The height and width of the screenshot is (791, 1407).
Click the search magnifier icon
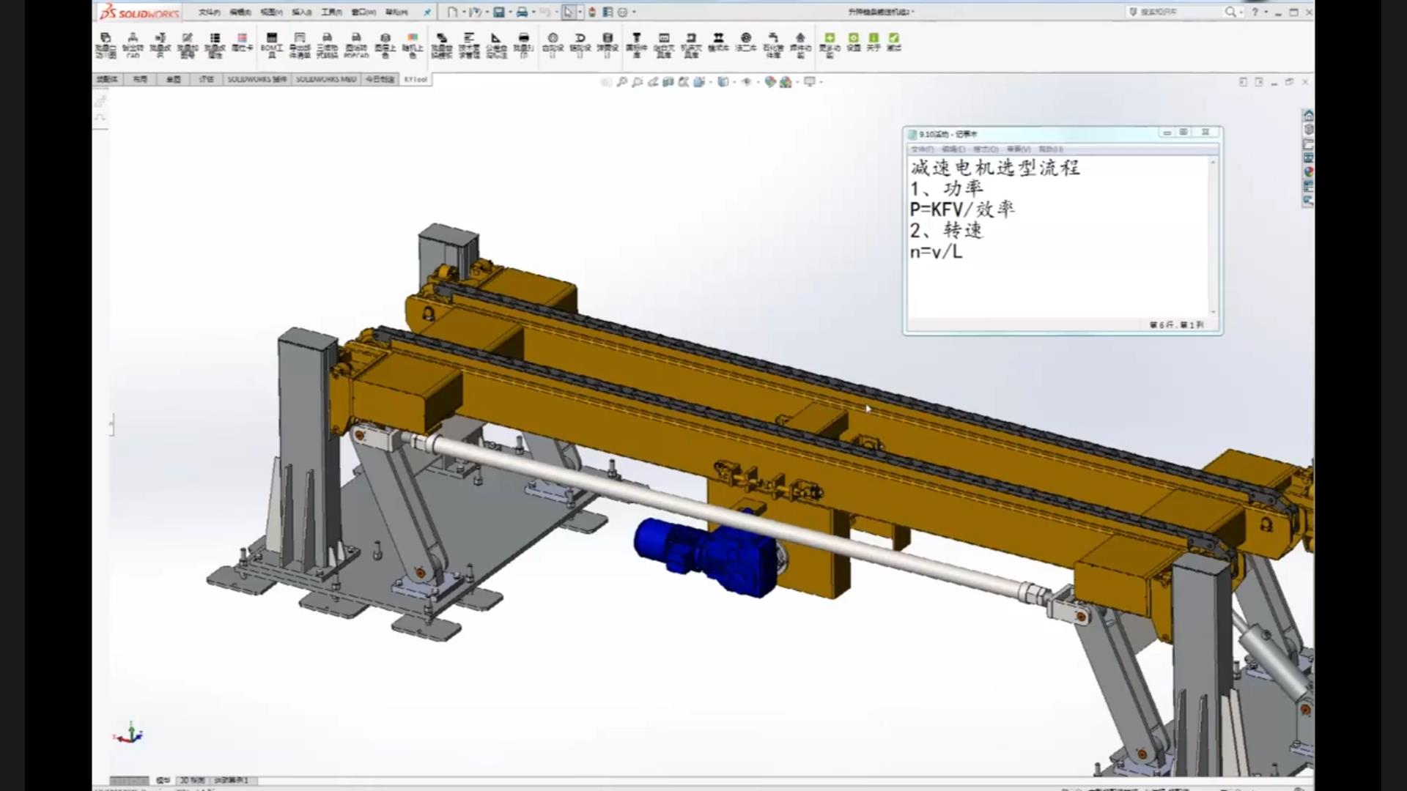click(x=1230, y=12)
